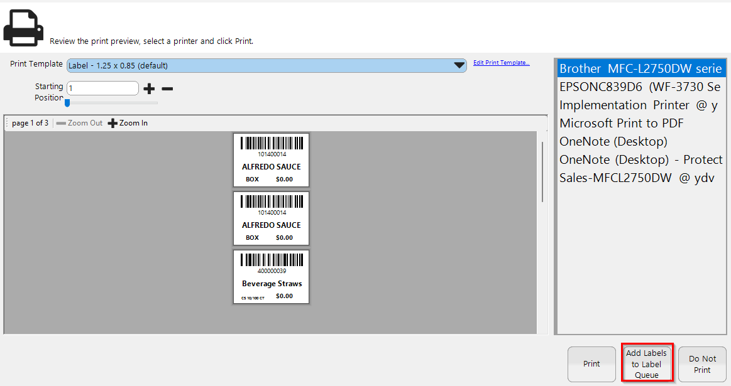
Task: Select Brother MFC-L2750DW printer
Action: tap(640, 68)
